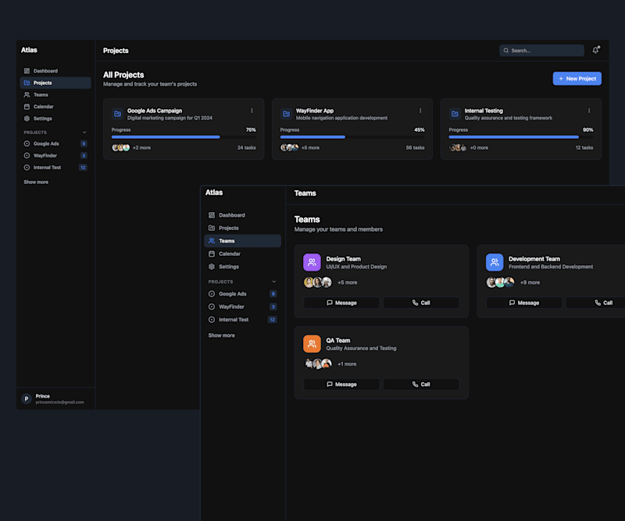
Task: Click the Atlas logo in Projects window
Action: tap(29, 50)
